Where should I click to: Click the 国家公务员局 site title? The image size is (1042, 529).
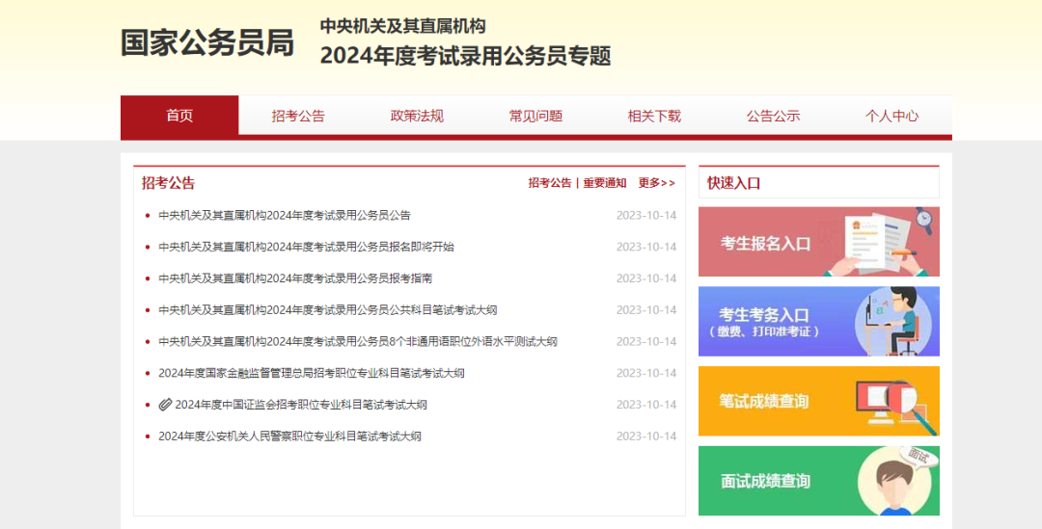coord(207,43)
